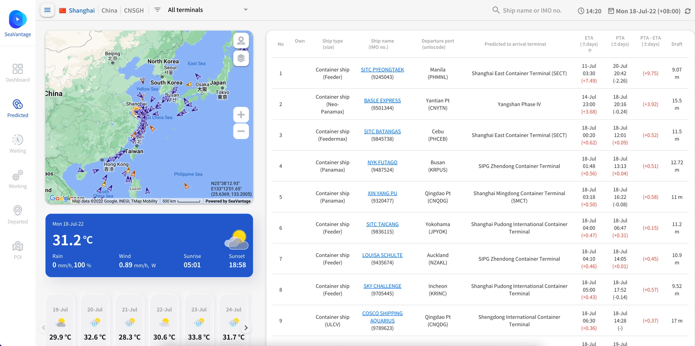
Task: Click the SeaVantage logo
Action: [x=18, y=23]
